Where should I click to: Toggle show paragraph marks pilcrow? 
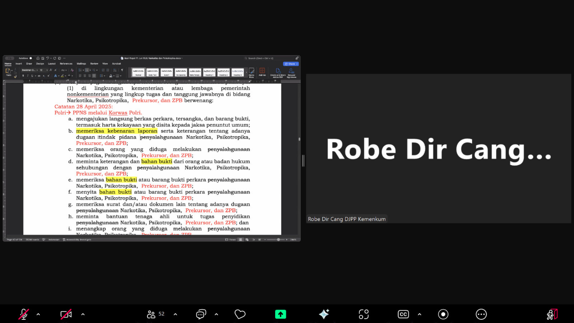click(x=122, y=70)
